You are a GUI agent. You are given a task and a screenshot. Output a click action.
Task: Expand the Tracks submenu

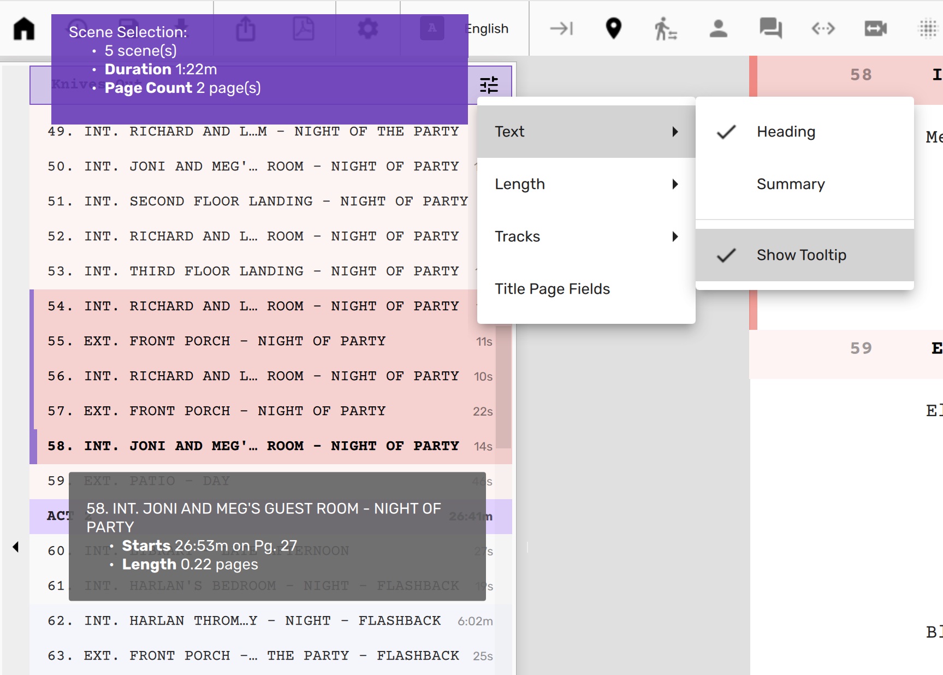click(585, 236)
